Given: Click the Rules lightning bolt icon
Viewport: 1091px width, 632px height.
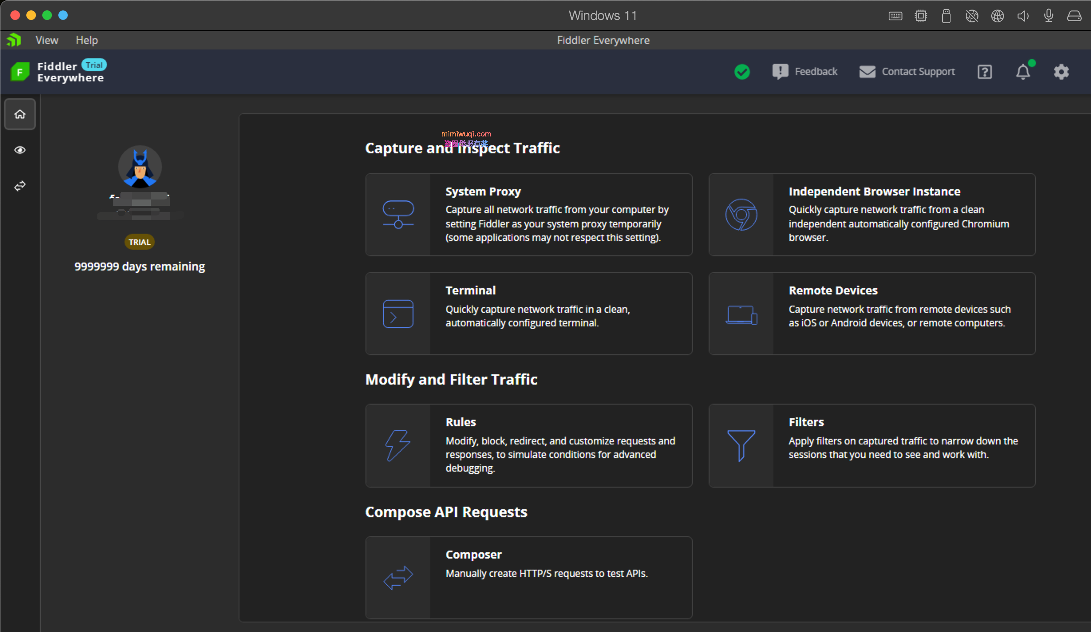Looking at the screenshot, I should coord(398,445).
